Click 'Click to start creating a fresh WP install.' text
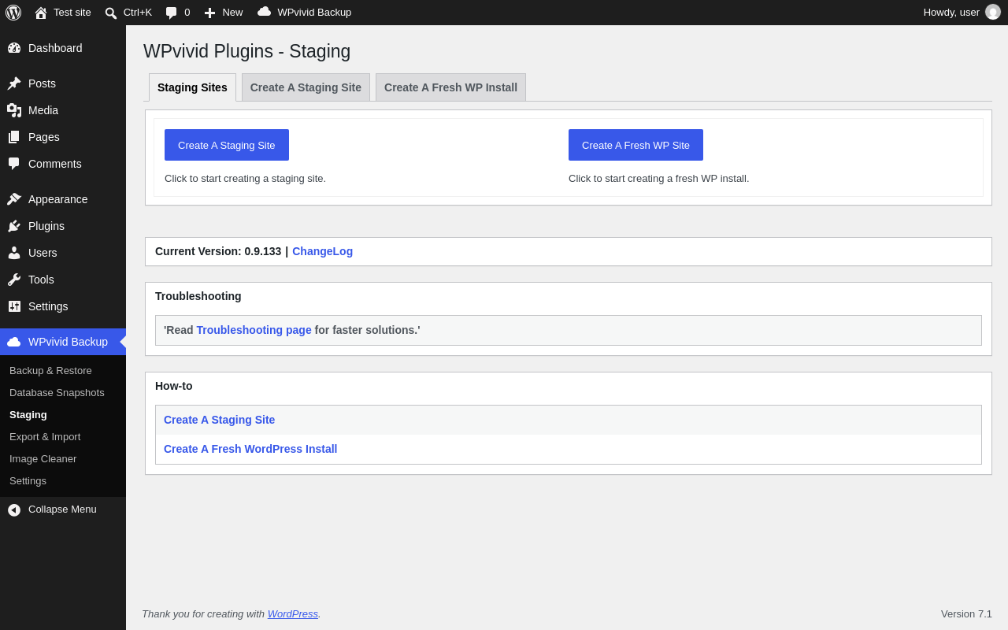Viewport: 1008px width, 630px height. [x=659, y=179]
